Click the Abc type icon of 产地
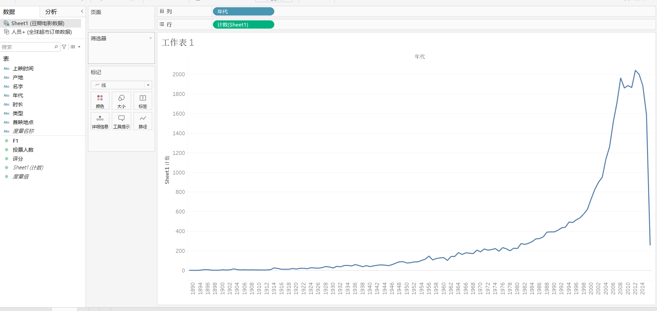 (x=7, y=78)
